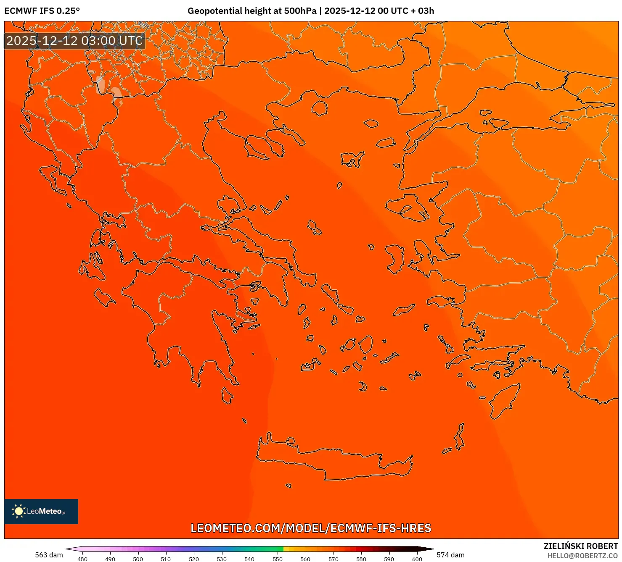
Task: Click the LeoMeteo.jp logo banner
Action: pos(41,511)
